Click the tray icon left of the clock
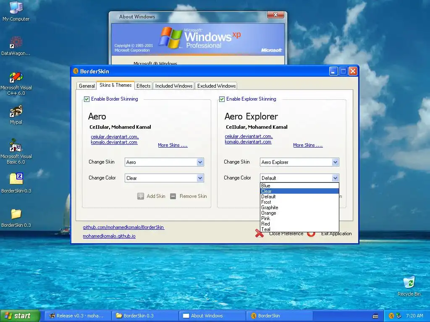430x322 pixels. click(x=399, y=316)
